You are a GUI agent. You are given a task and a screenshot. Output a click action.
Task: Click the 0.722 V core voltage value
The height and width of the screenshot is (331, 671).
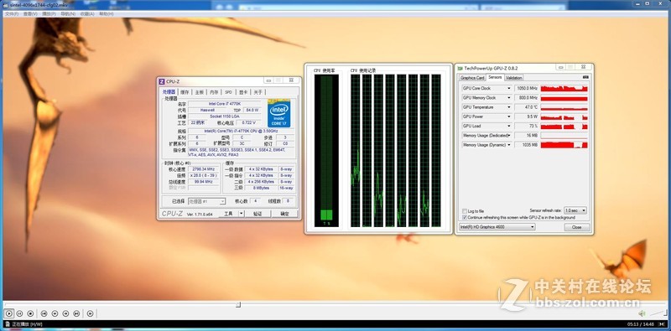coord(248,122)
